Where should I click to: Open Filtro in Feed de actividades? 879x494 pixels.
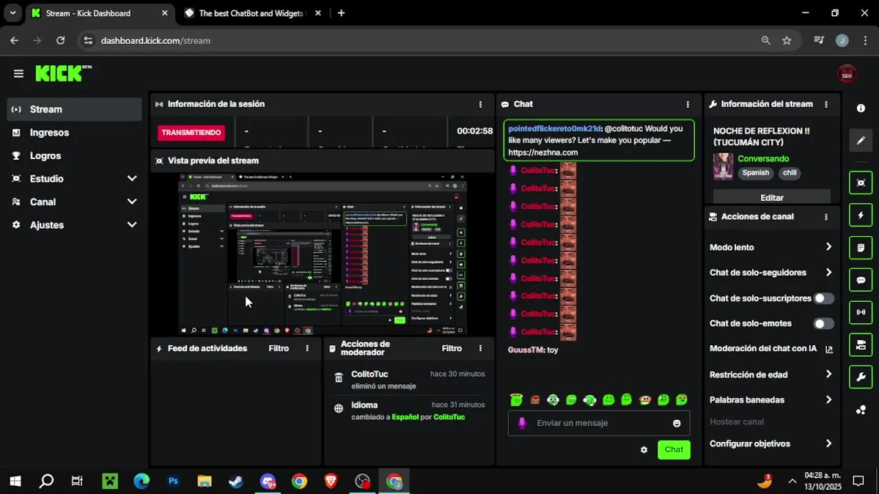point(278,349)
